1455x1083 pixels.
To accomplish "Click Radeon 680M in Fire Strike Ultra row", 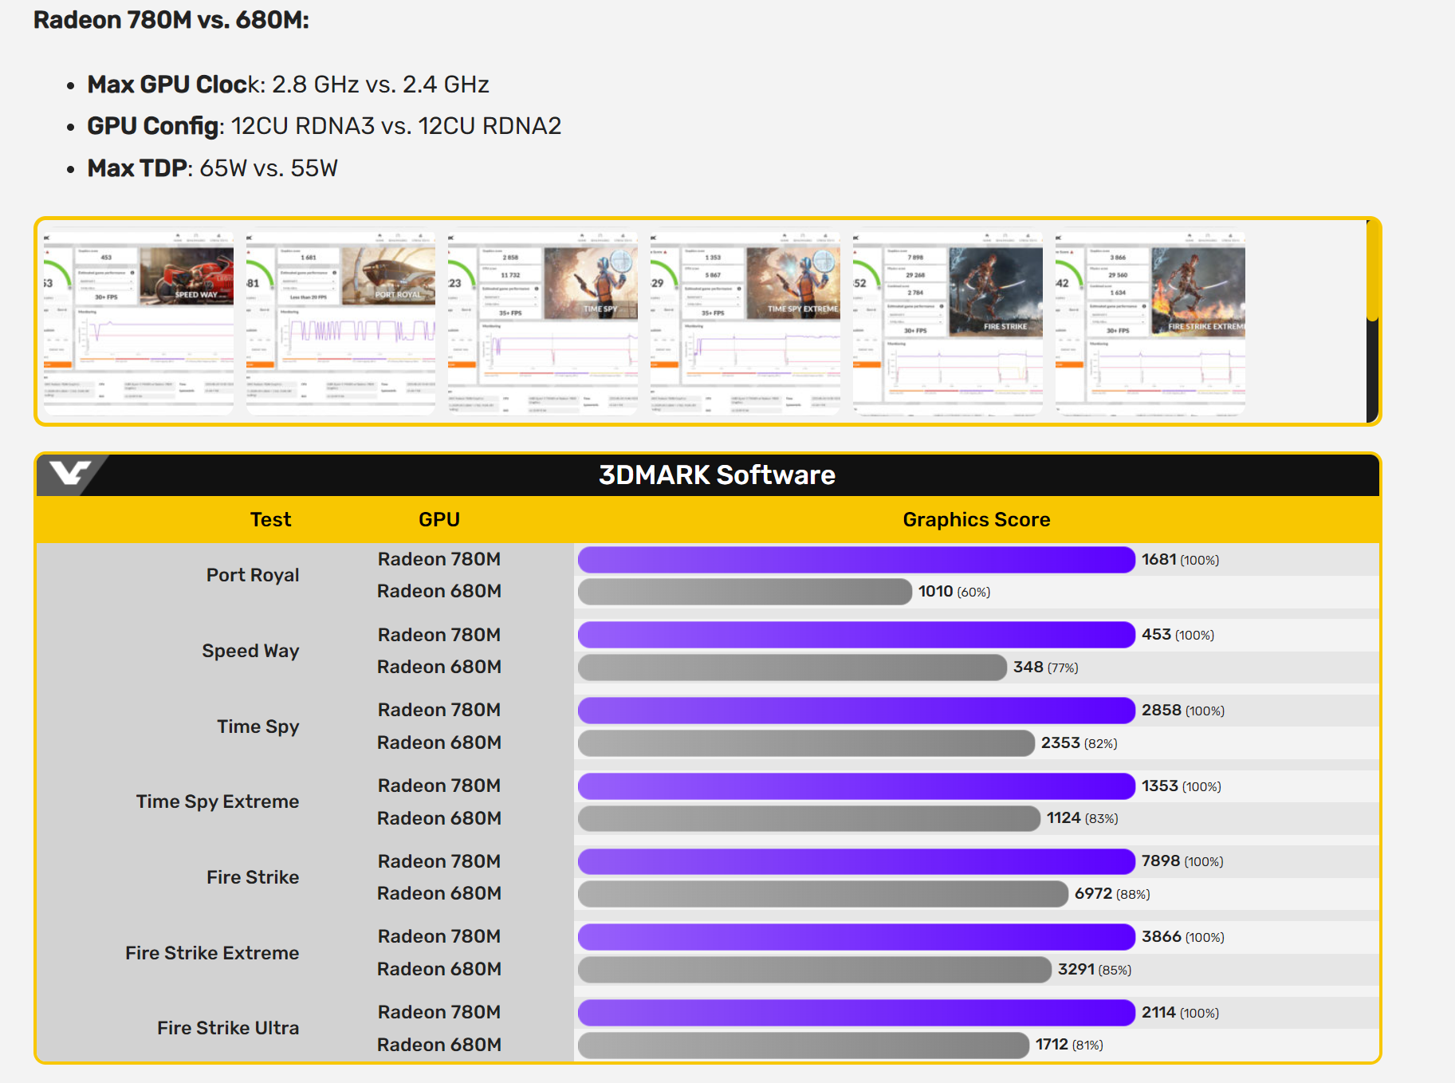I will click(439, 1045).
